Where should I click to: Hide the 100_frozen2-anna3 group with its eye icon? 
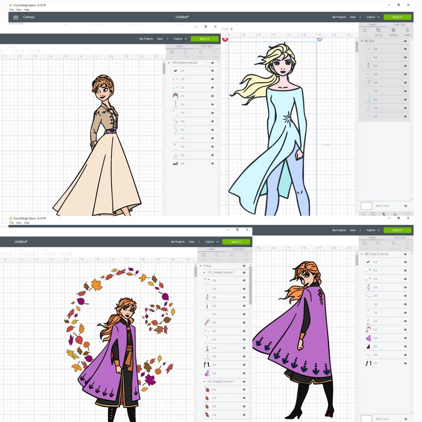click(213, 62)
